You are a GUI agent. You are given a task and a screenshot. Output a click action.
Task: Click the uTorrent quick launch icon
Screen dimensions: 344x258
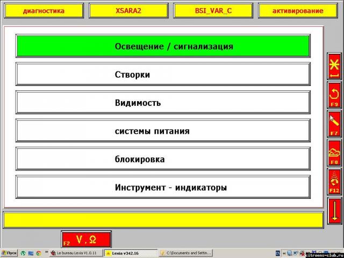(x=23, y=253)
